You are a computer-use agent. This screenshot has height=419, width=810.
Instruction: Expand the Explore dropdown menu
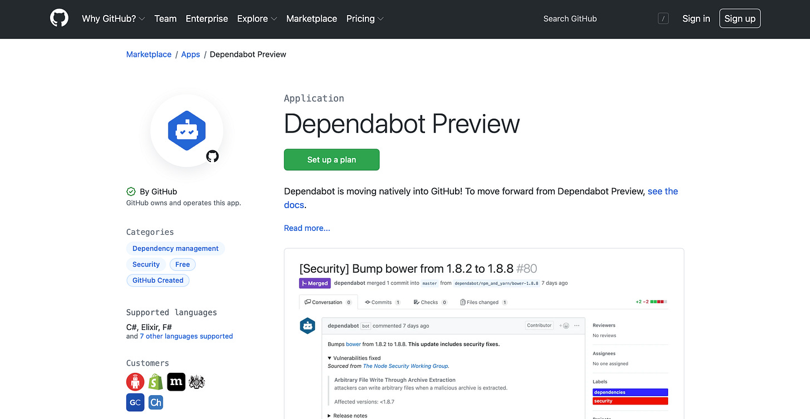pyautogui.click(x=257, y=18)
